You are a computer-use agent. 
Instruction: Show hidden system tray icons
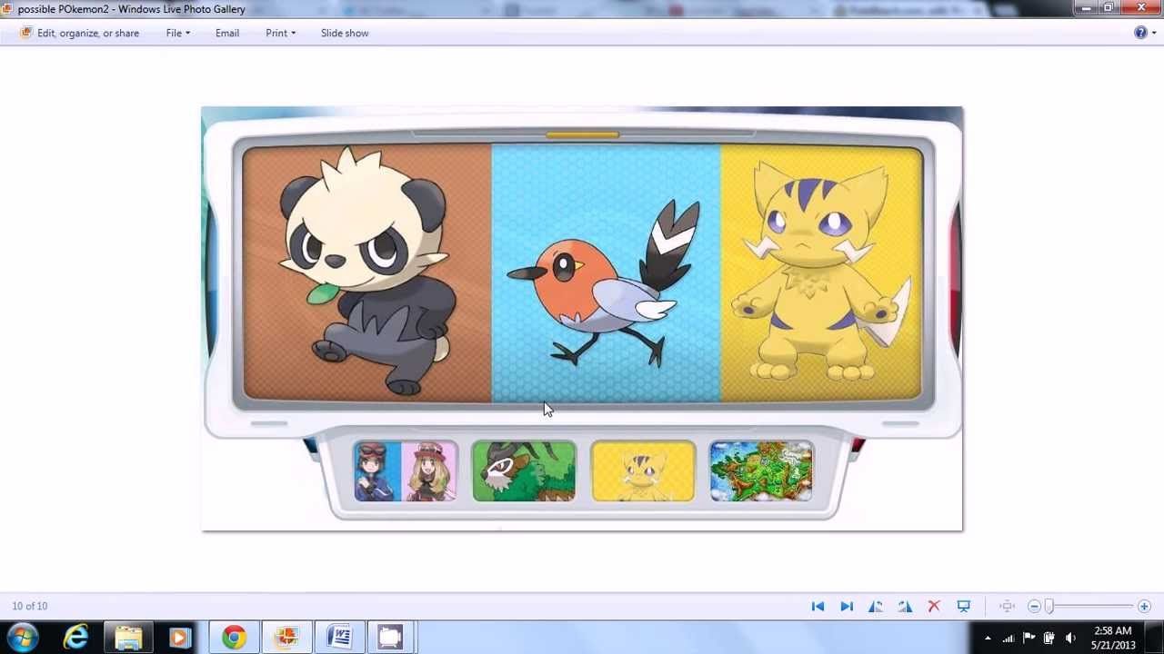click(x=988, y=639)
